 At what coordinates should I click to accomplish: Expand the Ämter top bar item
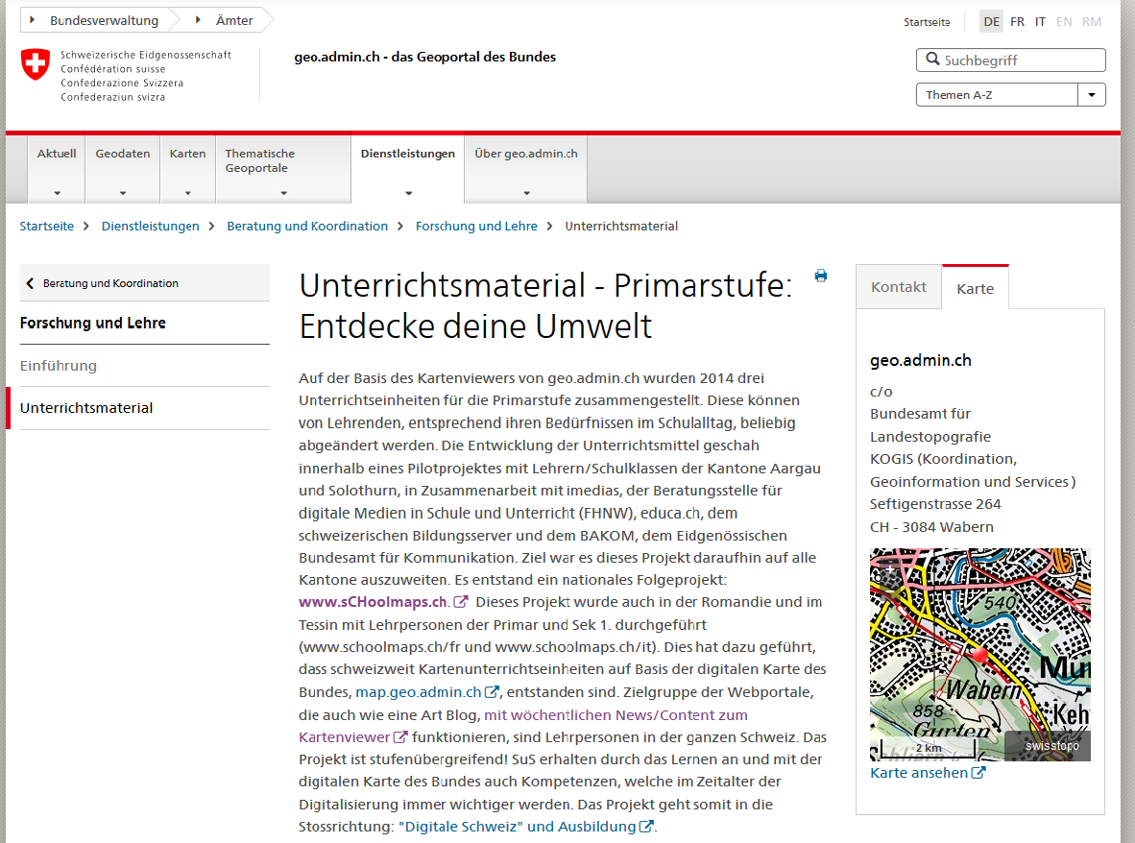point(227,19)
